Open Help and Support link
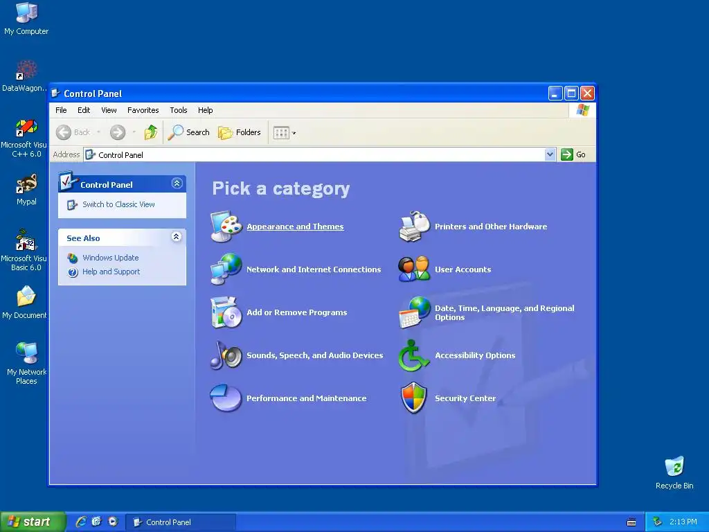Viewport: 709px width, 532px height. tap(111, 272)
